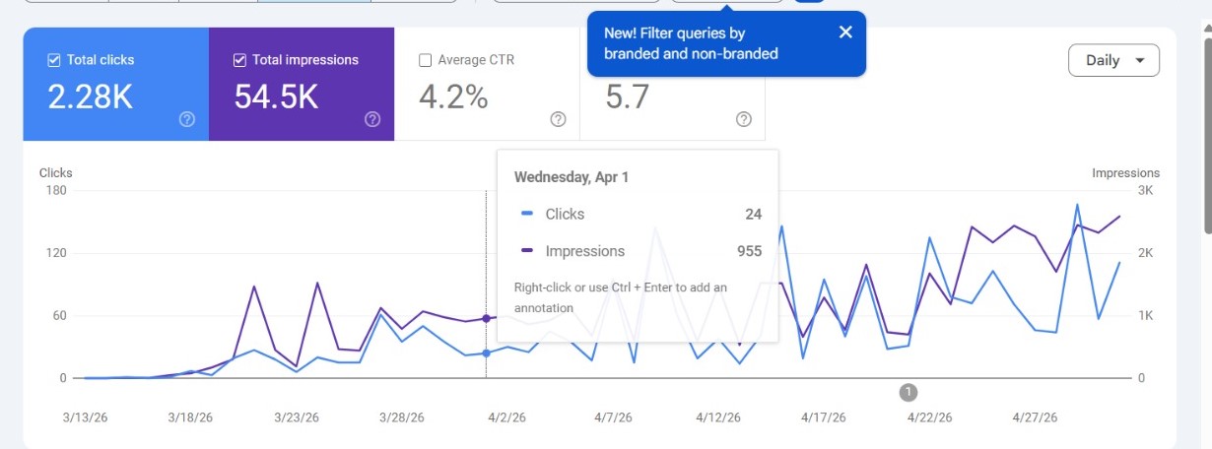Image resolution: width=1212 pixels, height=449 pixels.
Task: Close the branded filter tip popup
Action: [x=845, y=32]
